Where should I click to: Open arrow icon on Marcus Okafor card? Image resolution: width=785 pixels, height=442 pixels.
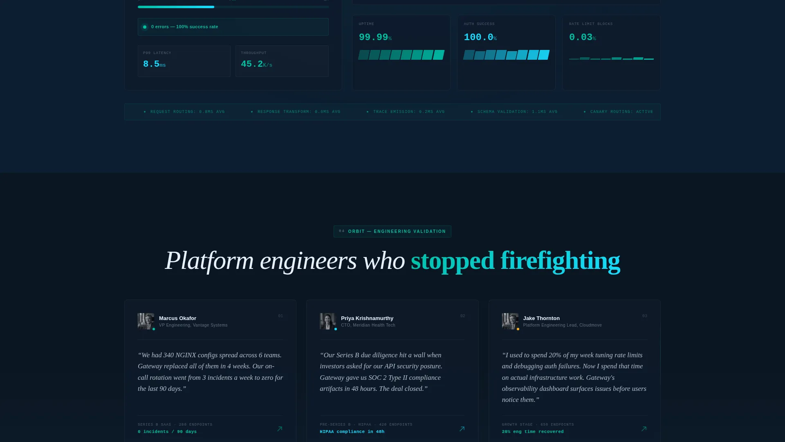(x=280, y=429)
